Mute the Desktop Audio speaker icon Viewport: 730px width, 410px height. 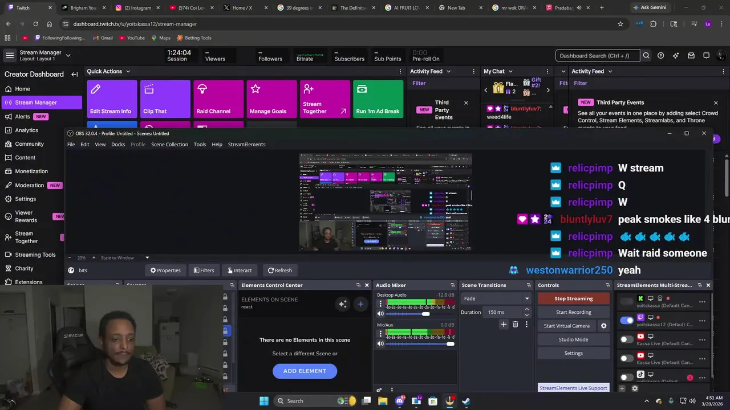(x=380, y=314)
